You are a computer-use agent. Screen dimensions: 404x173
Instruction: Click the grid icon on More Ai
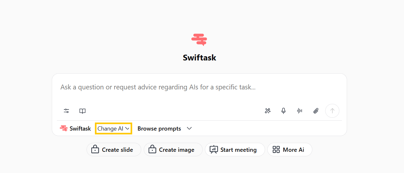pos(276,150)
